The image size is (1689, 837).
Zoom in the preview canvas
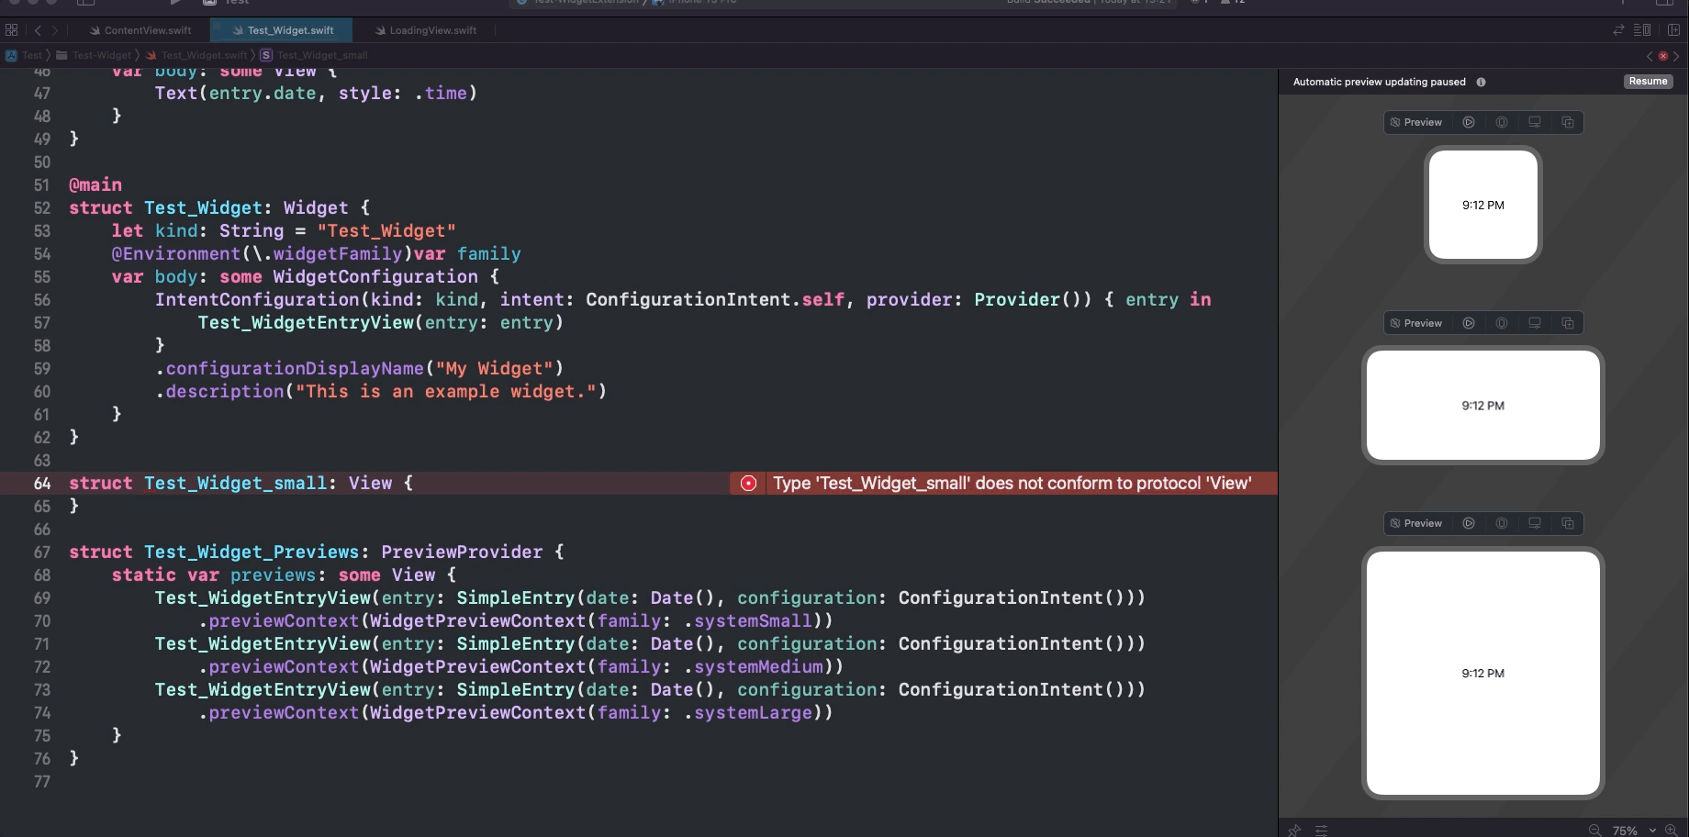1671,830
